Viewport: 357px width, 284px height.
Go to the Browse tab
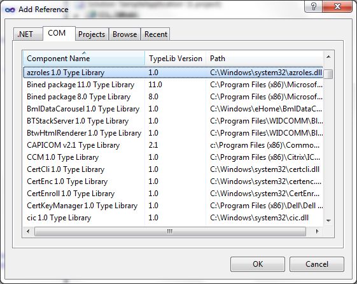[x=125, y=34]
